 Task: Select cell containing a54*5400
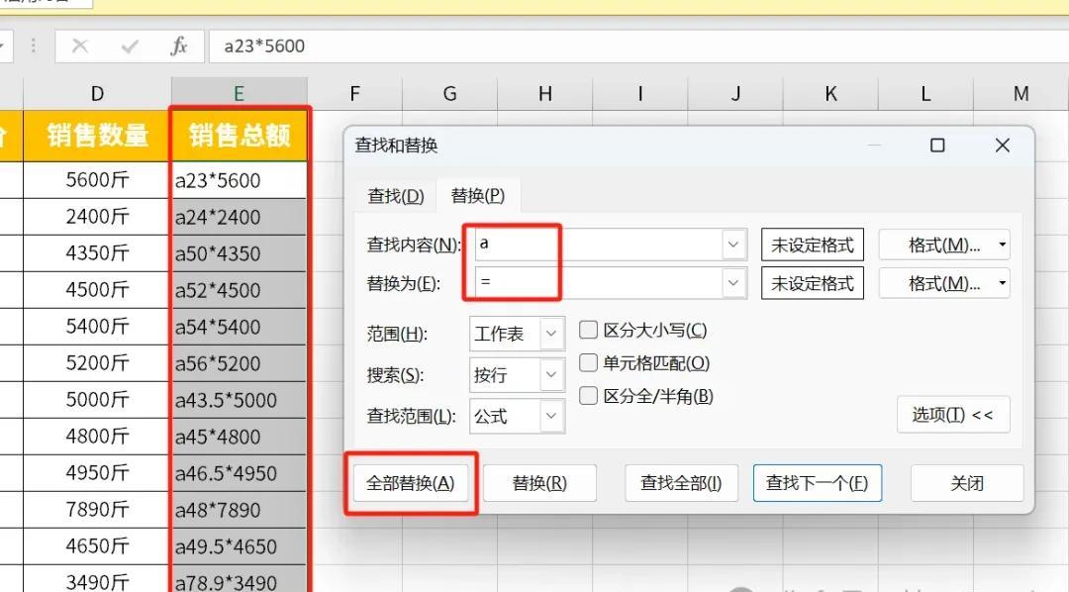point(239,327)
